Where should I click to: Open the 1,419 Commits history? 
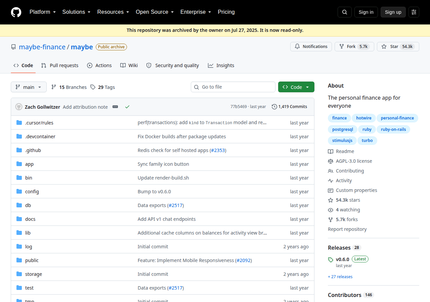(289, 107)
